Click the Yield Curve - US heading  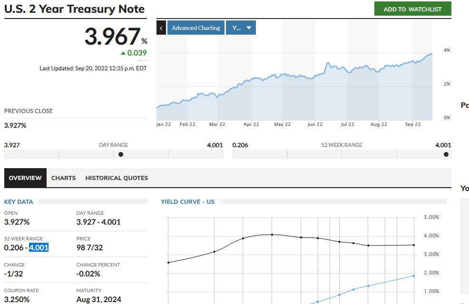[x=188, y=202]
